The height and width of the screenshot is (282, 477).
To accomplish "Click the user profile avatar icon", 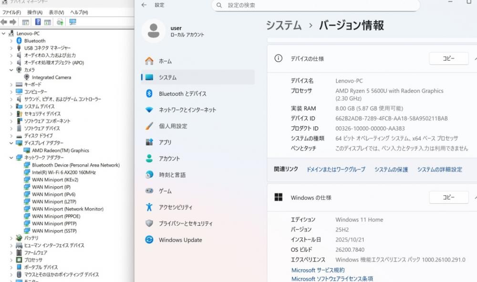I will coord(153,31).
